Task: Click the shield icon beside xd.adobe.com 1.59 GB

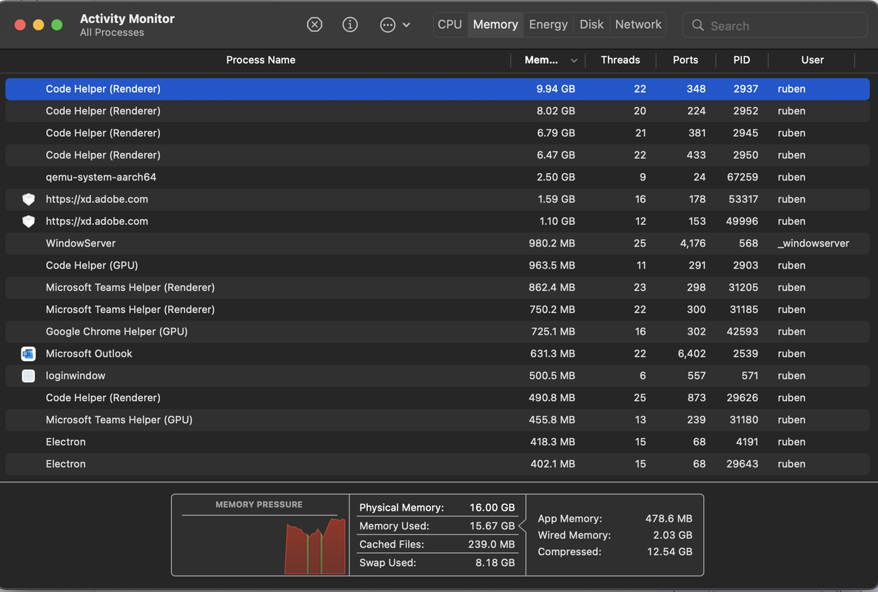Action: tap(29, 199)
